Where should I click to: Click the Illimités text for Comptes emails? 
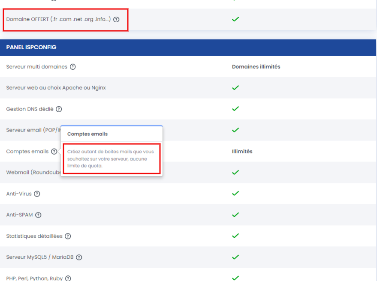(x=242, y=151)
